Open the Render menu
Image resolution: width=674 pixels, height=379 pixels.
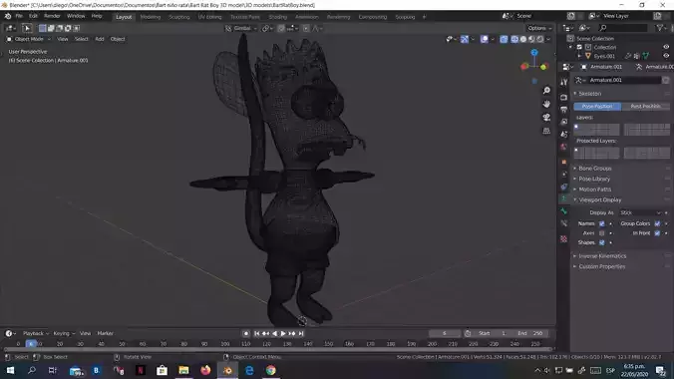[52, 16]
